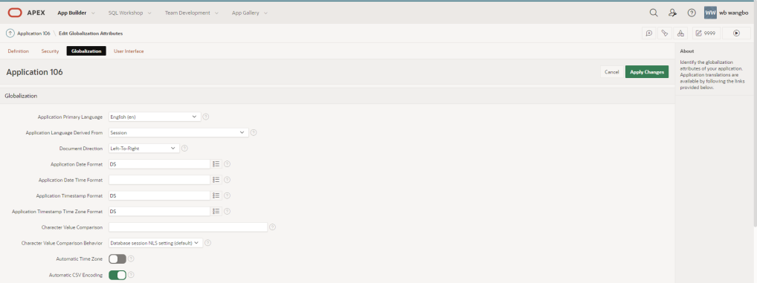Click into Character Value Comparison field
This screenshot has width=757, height=283.
pos(188,227)
